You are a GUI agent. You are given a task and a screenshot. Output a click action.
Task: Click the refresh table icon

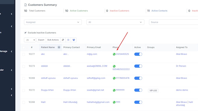coord(63,40)
